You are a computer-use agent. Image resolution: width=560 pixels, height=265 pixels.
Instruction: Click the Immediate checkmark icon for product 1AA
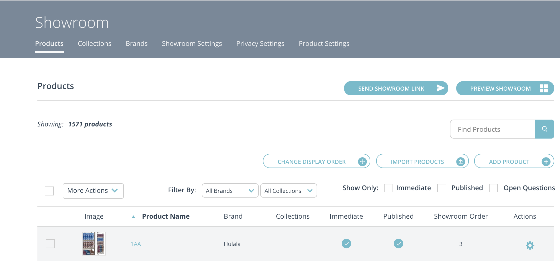pos(346,244)
